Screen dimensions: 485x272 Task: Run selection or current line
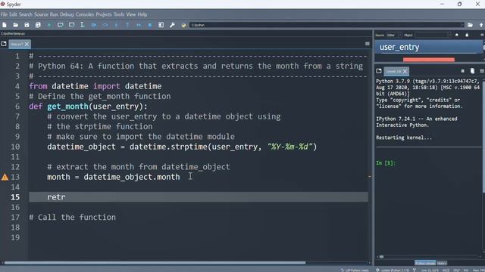(83, 25)
